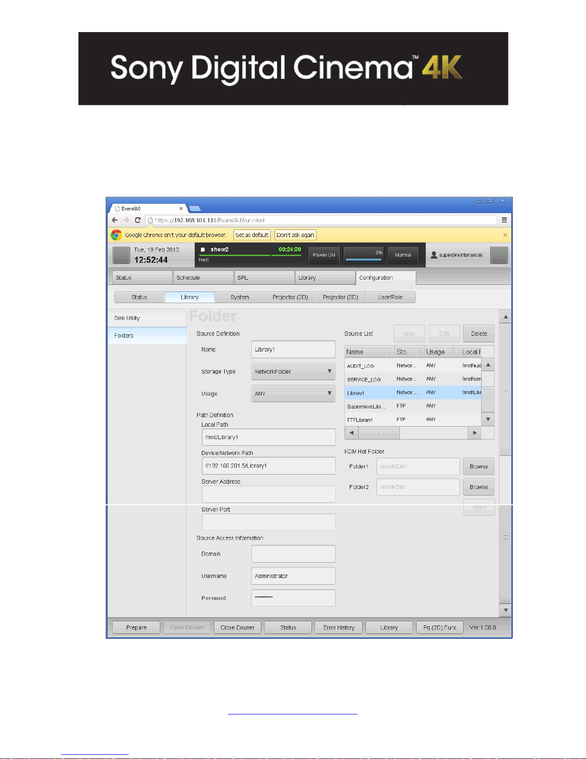Click 'Don't ask again' button
The width and height of the screenshot is (586, 759).
[296, 235]
